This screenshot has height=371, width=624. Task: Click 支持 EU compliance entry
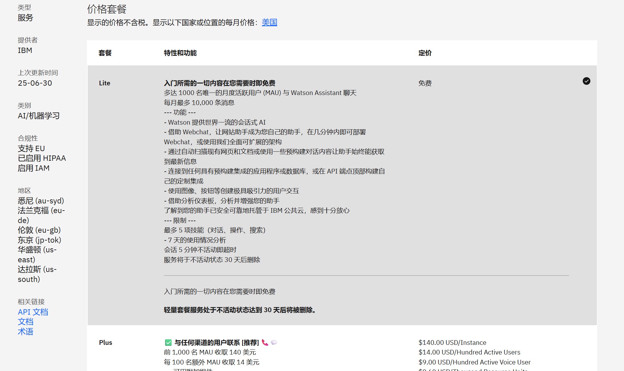click(x=31, y=148)
